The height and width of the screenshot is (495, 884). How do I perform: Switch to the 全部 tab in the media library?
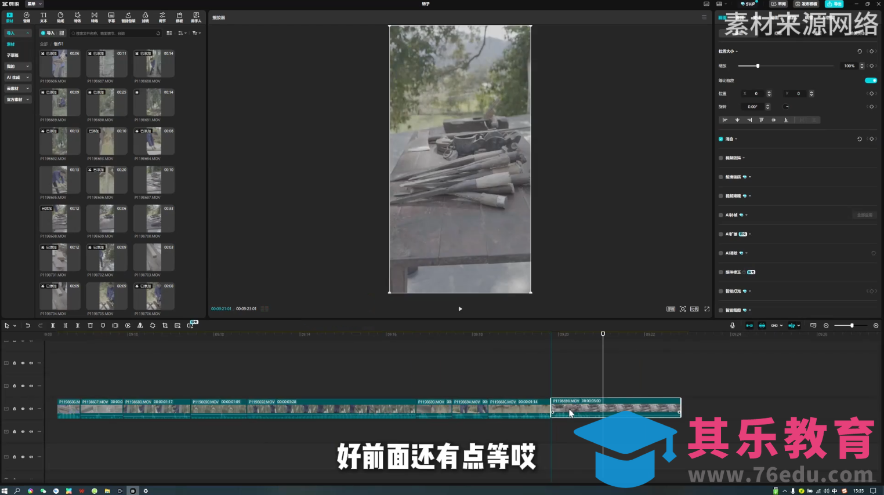point(43,43)
